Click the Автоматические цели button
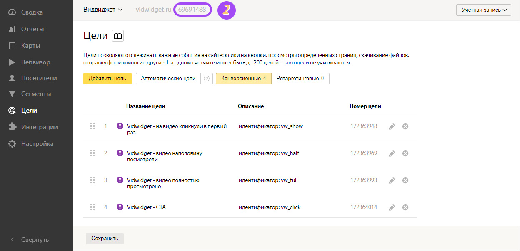This screenshot has width=520, height=251. point(168,79)
